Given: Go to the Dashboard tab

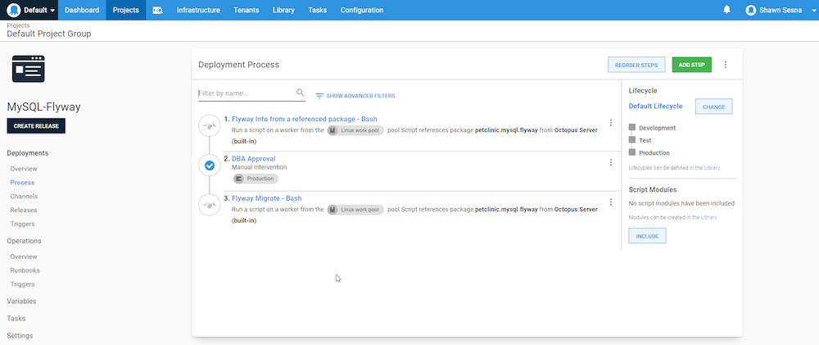Looking at the screenshot, I should point(82,10).
